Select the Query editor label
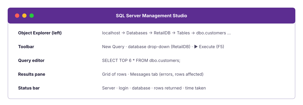 coord(31,60)
